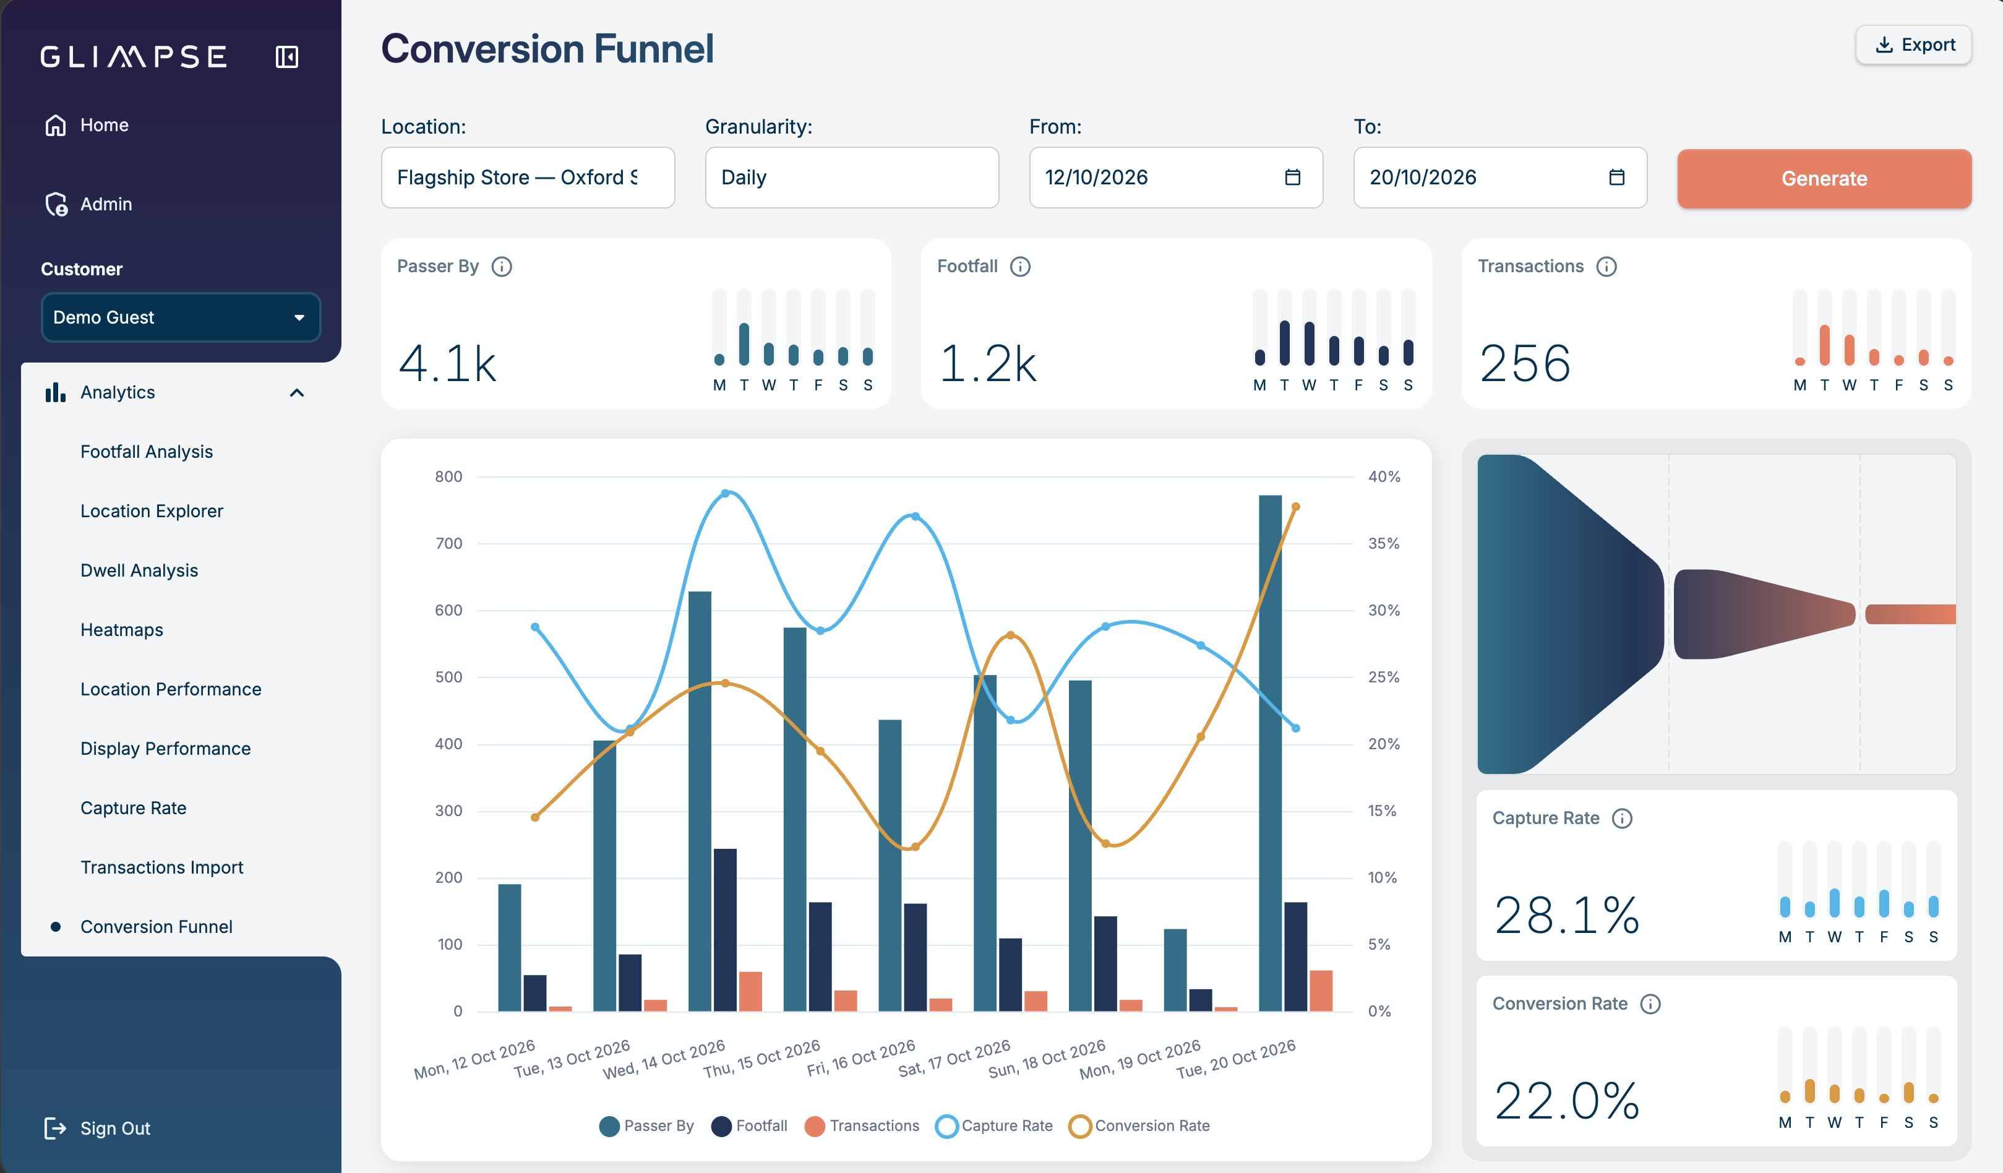Open the Footfall Analysis page
Viewport: 2003px width, 1173px height.
[x=146, y=452]
